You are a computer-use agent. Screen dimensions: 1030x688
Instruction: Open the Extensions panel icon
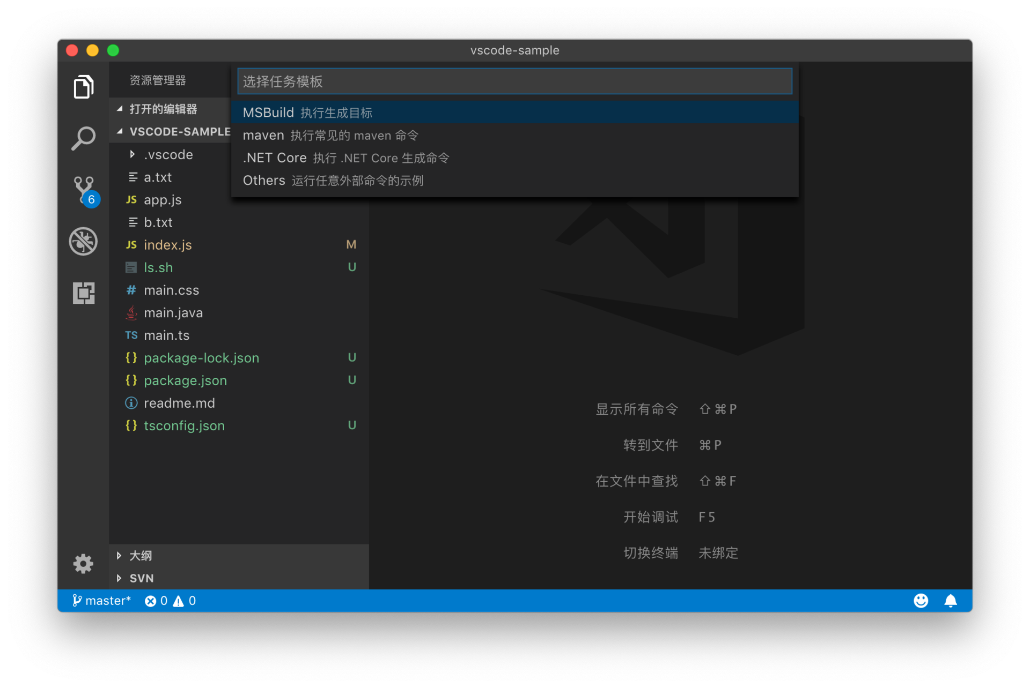tap(83, 293)
